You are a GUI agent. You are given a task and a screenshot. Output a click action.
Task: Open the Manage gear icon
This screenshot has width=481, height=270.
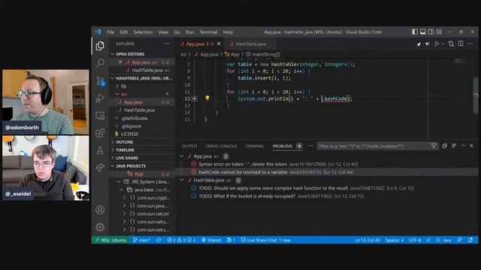[x=100, y=227]
